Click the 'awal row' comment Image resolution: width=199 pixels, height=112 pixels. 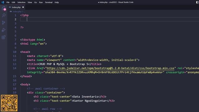point(48,109)
